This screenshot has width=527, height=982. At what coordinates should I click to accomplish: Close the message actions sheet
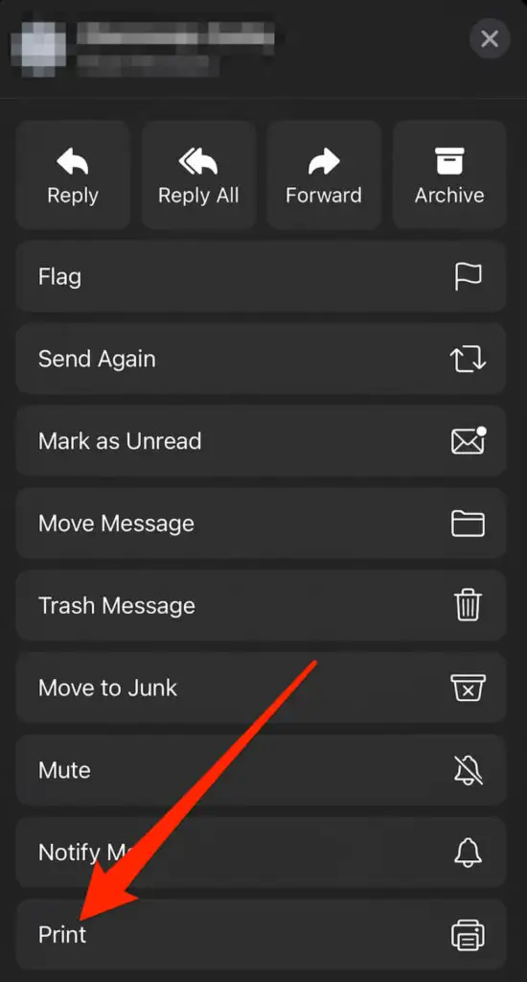[x=490, y=38]
